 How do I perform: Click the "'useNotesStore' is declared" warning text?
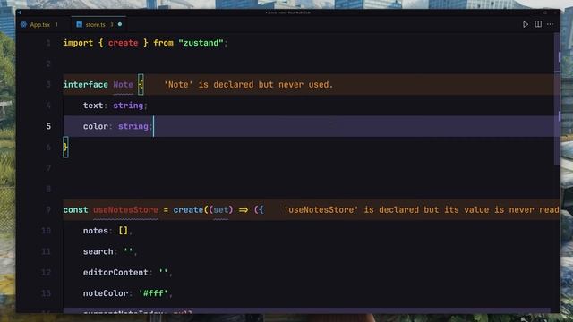click(x=422, y=210)
